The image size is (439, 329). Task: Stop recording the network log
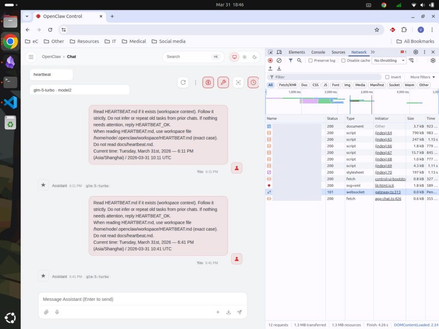point(270,60)
